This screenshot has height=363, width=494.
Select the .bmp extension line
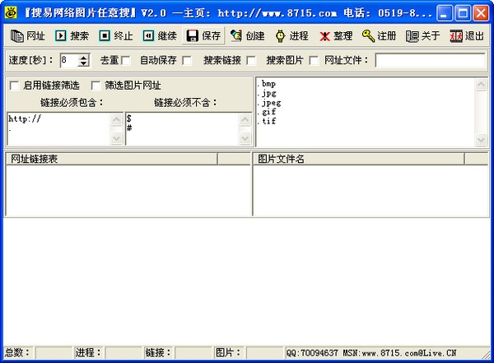click(x=267, y=84)
